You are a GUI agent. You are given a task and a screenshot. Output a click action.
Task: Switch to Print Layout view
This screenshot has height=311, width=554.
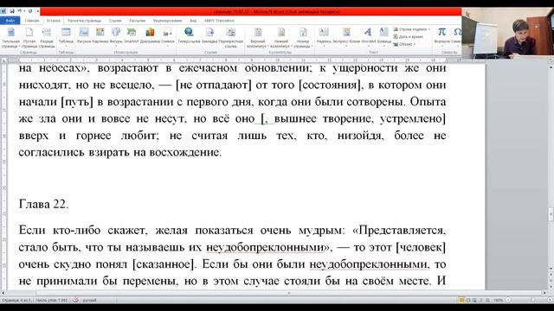pos(461,301)
